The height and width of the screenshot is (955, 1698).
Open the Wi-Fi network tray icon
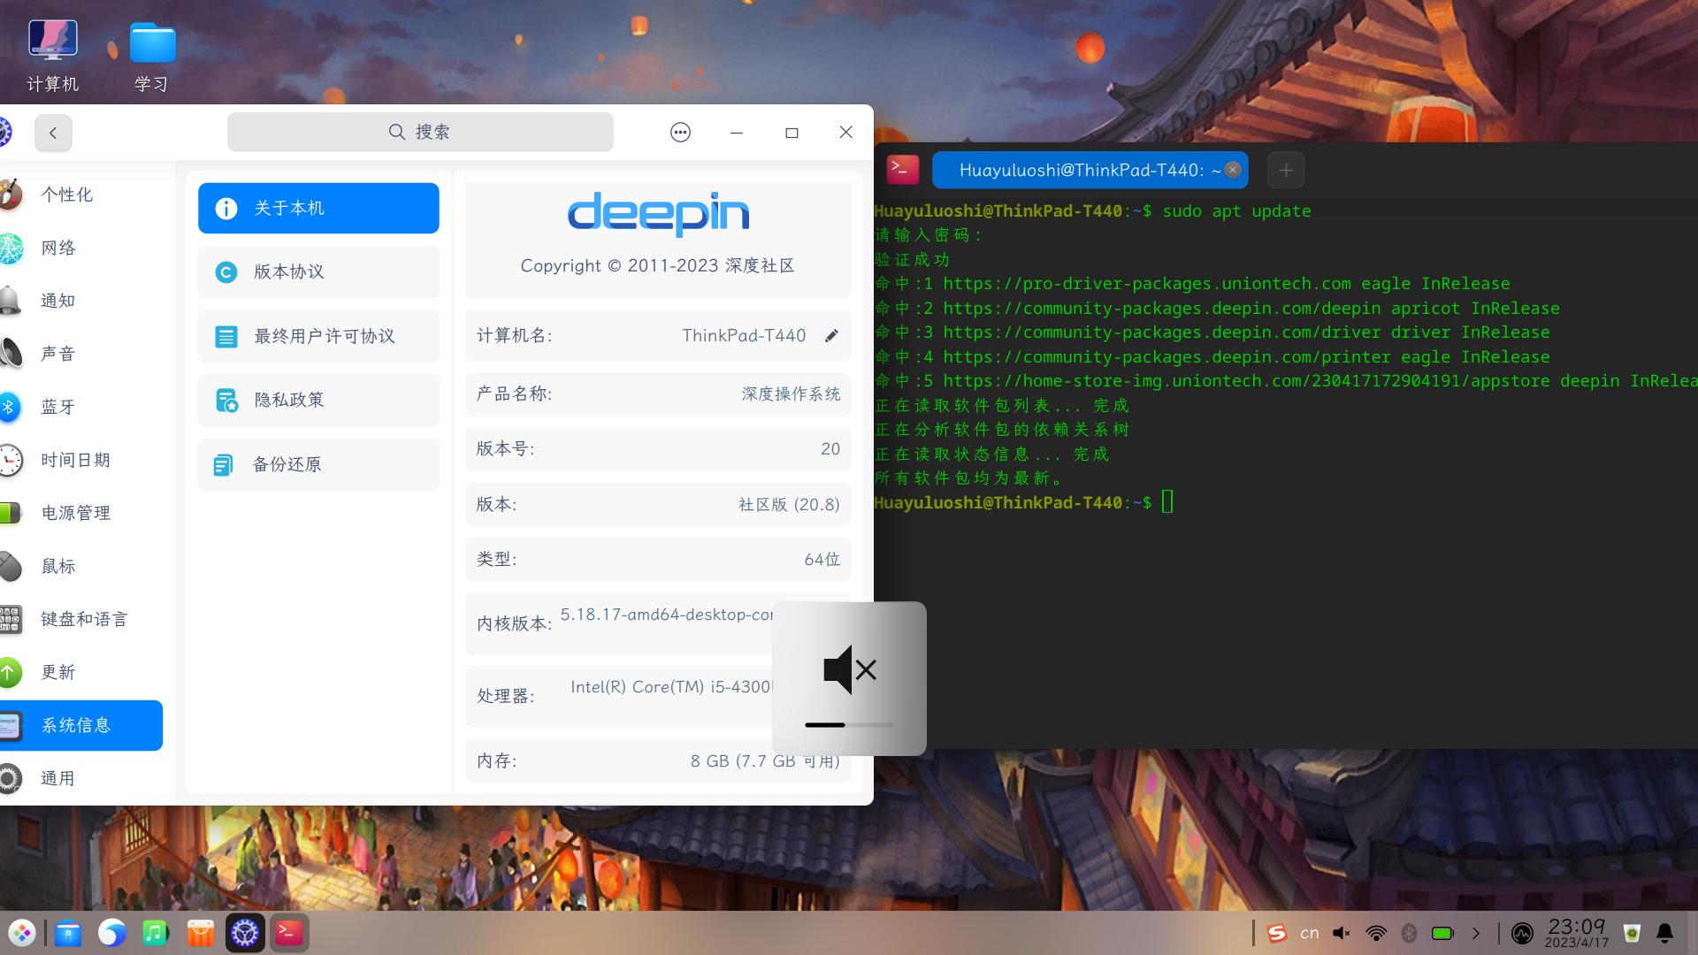pos(1376,933)
